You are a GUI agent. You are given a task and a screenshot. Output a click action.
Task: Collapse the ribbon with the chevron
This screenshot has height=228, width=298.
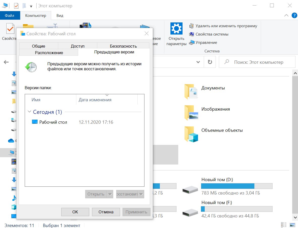pos(286,15)
